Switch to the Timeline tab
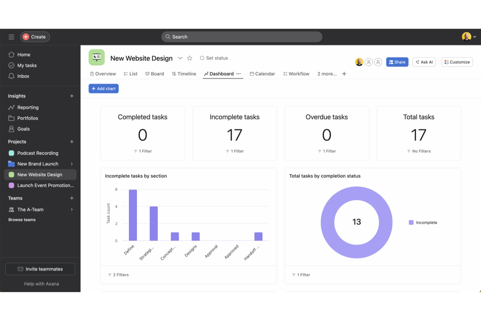Viewport: 481px width, 321px height. (184, 74)
